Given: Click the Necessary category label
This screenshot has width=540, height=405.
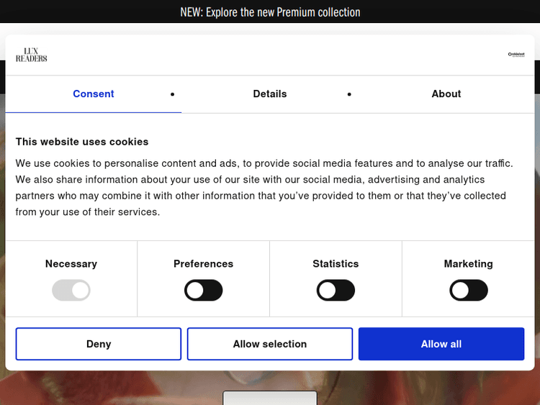Looking at the screenshot, I should coord(71,264).
